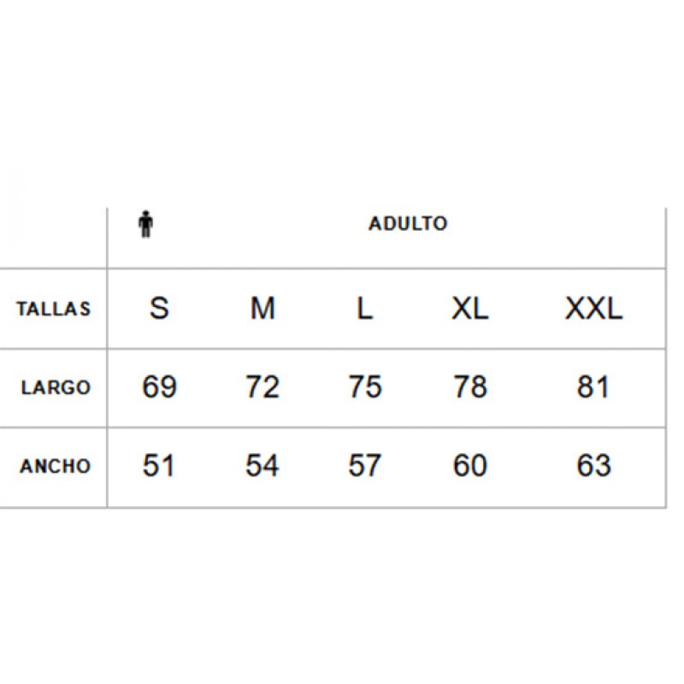684x684 pixels.
Task: Select size L in the table
Action: click(x=365, y=309)
